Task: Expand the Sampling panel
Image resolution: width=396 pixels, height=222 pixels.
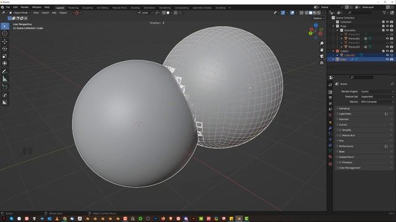Action: [x=344, y=109]
